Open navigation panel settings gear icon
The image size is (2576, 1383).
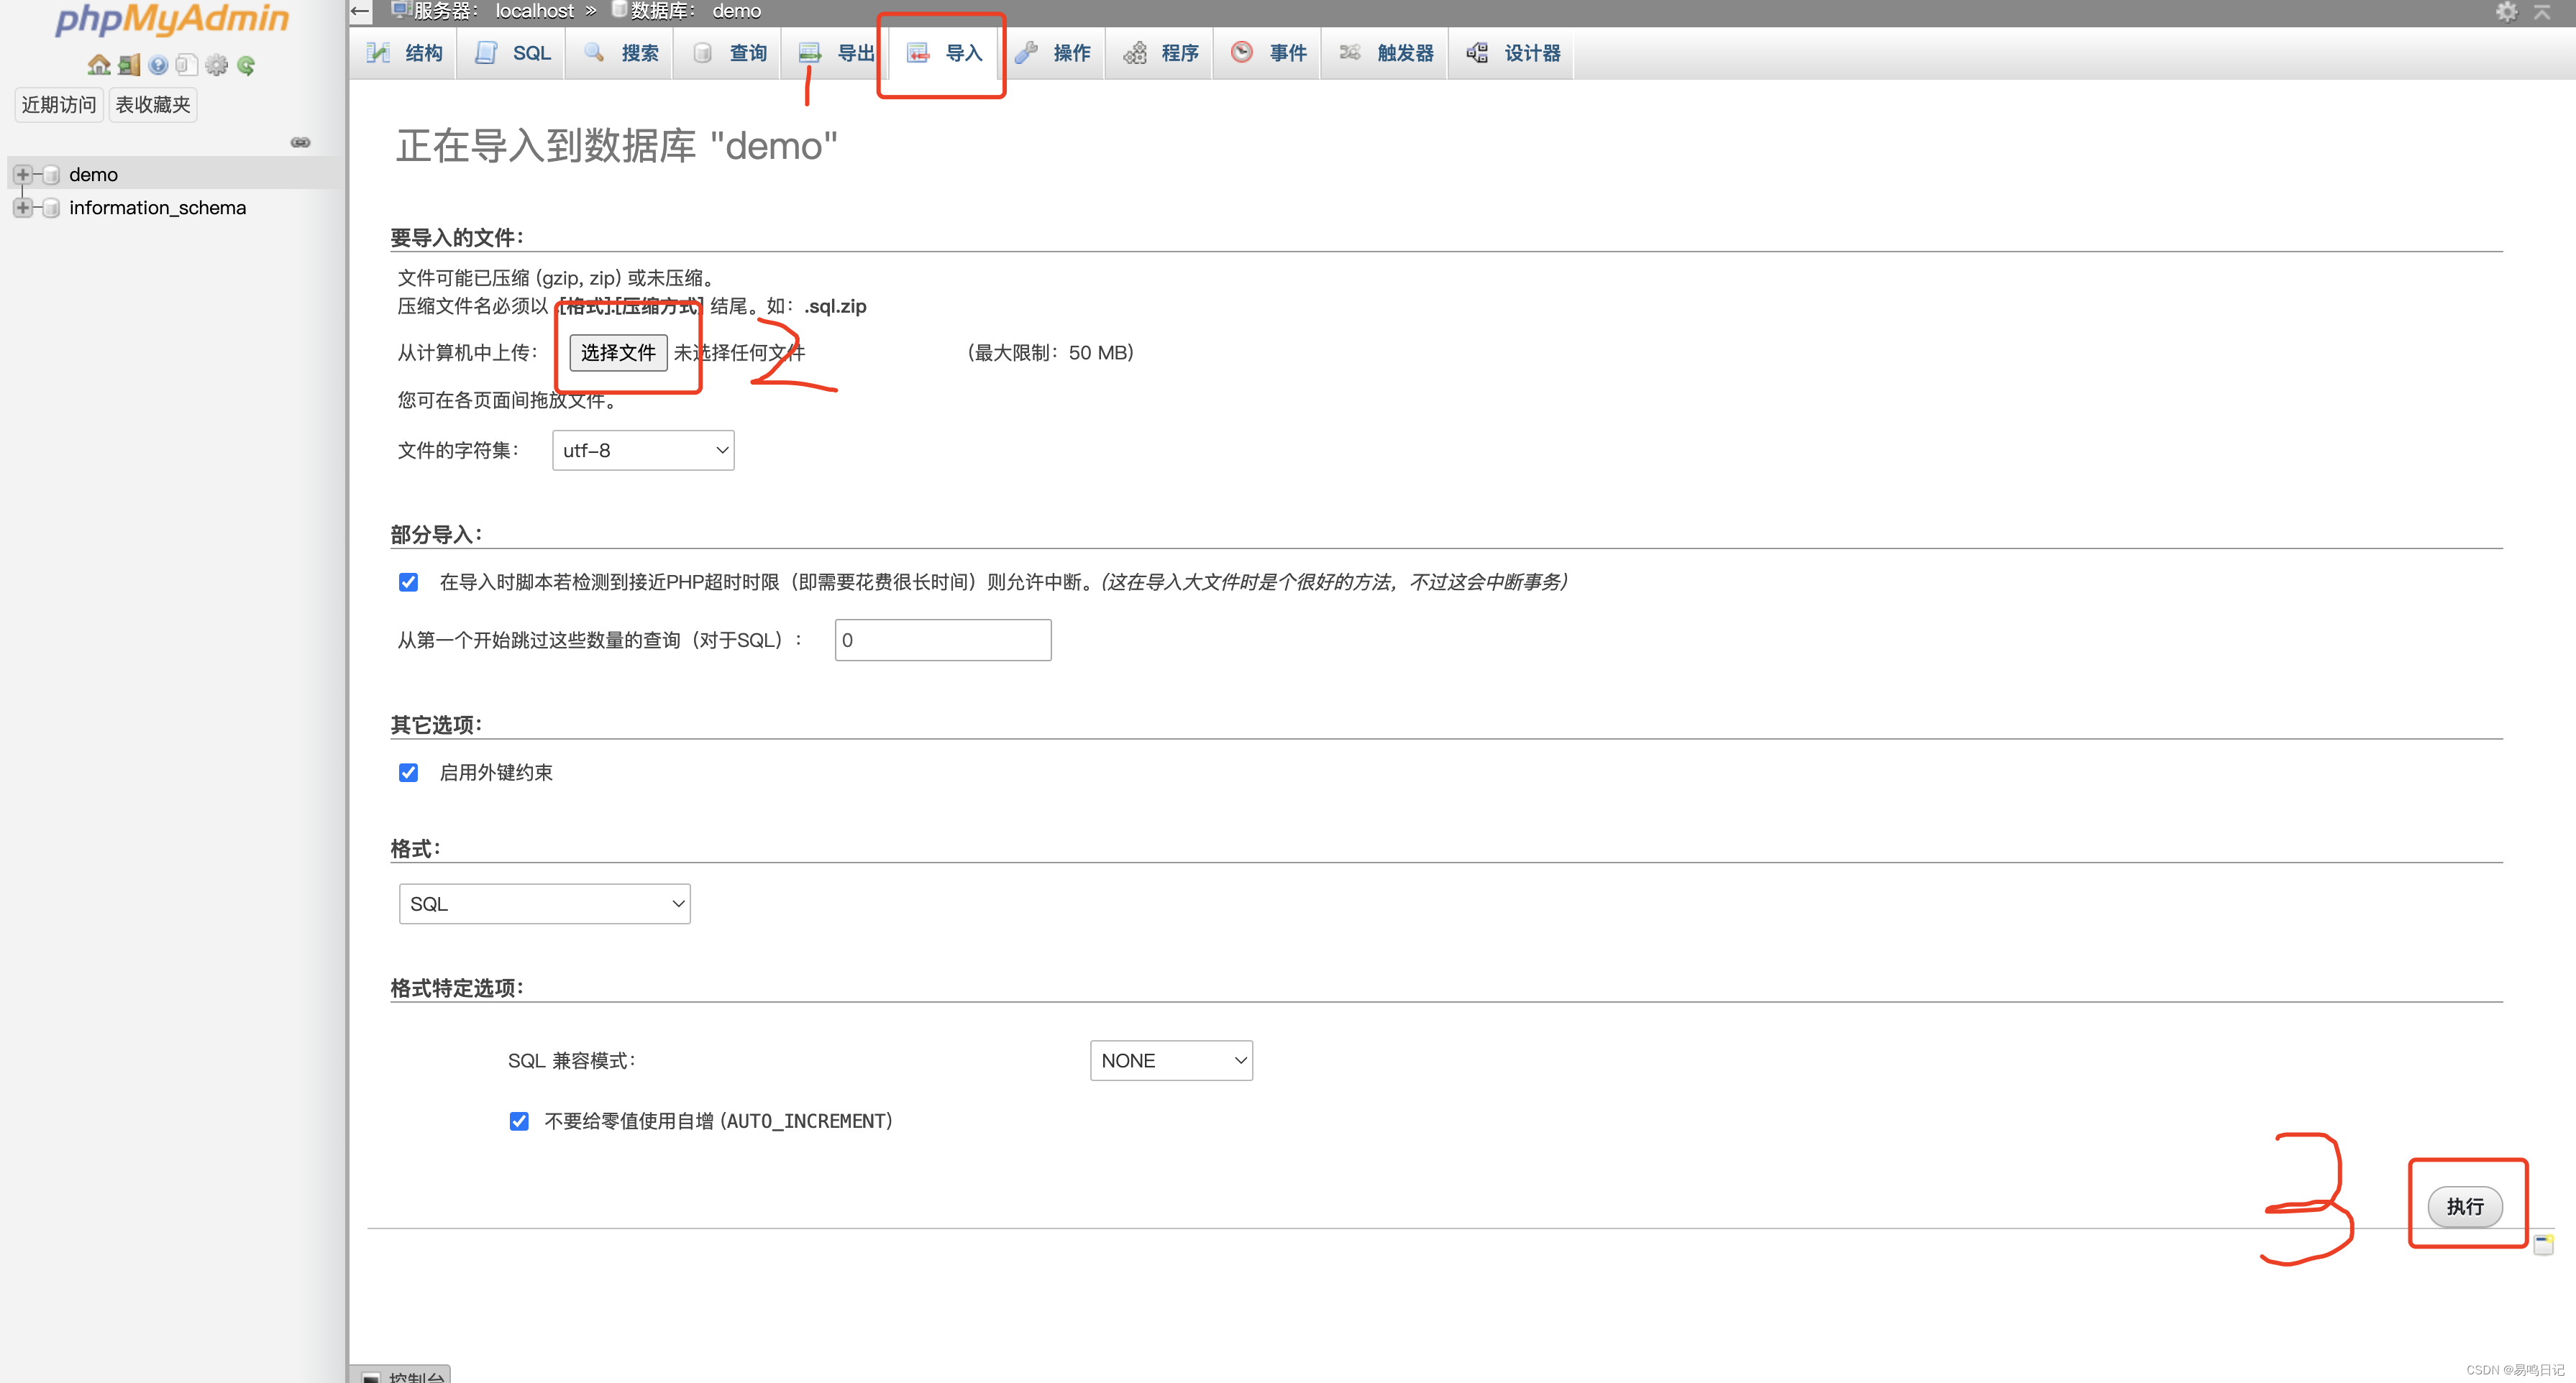216,65
